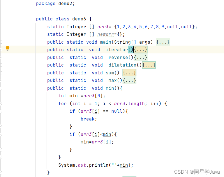Expand the iterator() collapsed code block
Screen dimensions: 224x177
coord(141,49)
